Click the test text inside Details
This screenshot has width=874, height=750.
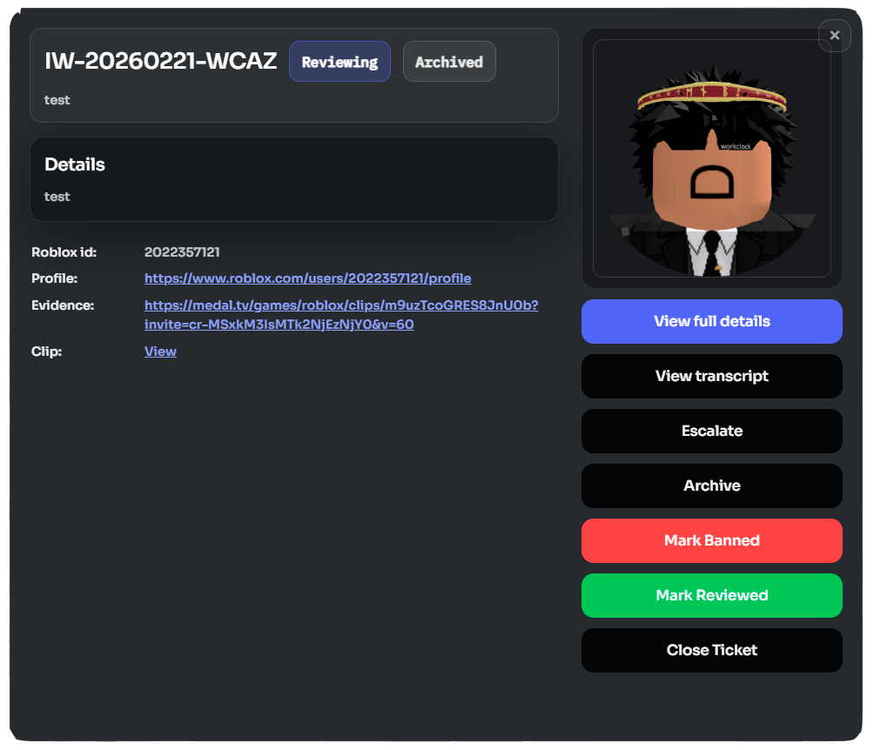click(57, 196)
